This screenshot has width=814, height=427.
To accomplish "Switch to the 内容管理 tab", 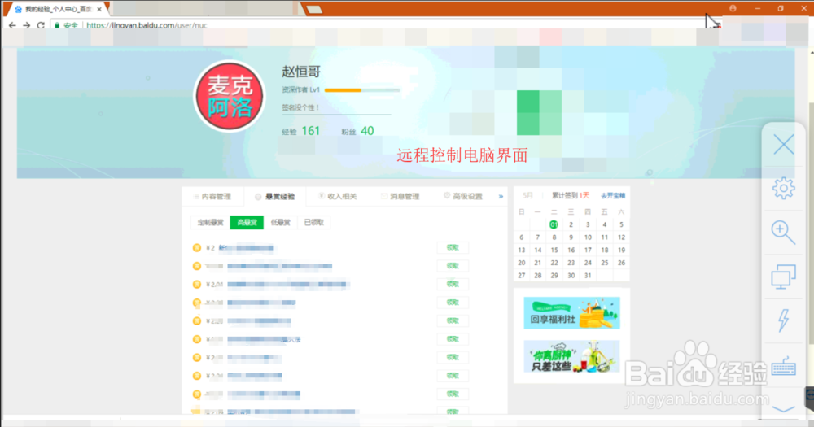I will tap(212, 196).
